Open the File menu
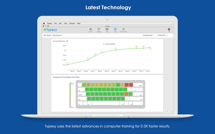 [x=55, y=23]
